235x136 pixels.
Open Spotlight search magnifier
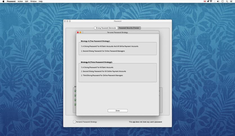click(x=227, y=1)
